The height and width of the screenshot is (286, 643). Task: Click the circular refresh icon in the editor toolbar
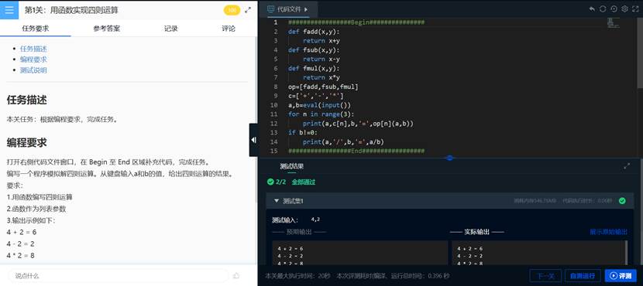click(603, 9)
